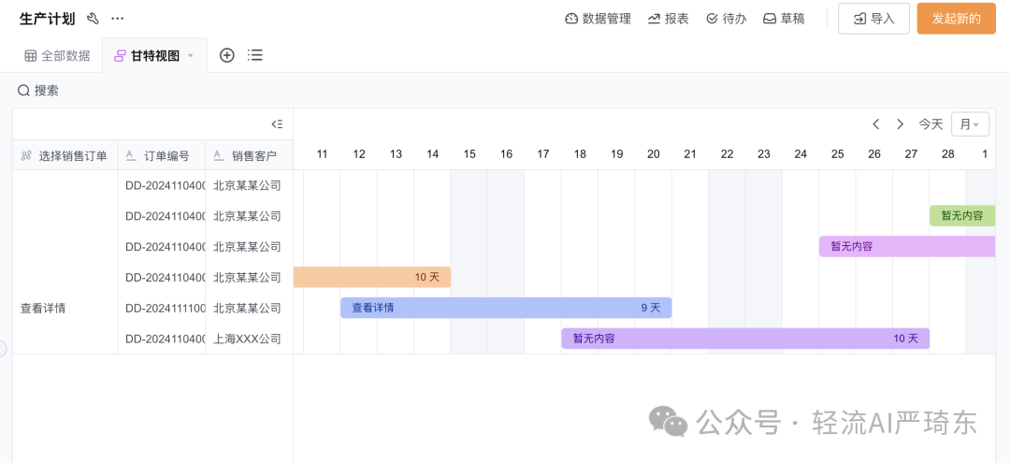The height and width of the screenshot is (463, 1010).
Task: Click the plus icon to add a view
Action: (226, 55)
